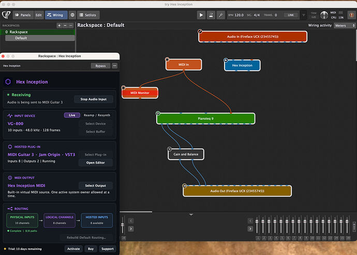Open the dropdown arrow next to LINK
357x255 pixels.
pos(304,15)
